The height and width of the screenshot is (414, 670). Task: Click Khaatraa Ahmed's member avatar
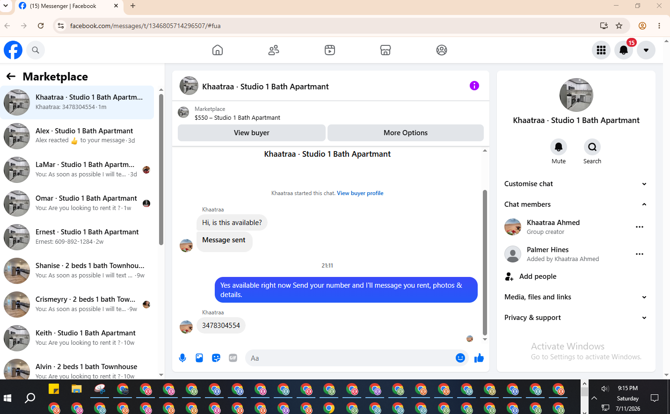tap(513, 227)
